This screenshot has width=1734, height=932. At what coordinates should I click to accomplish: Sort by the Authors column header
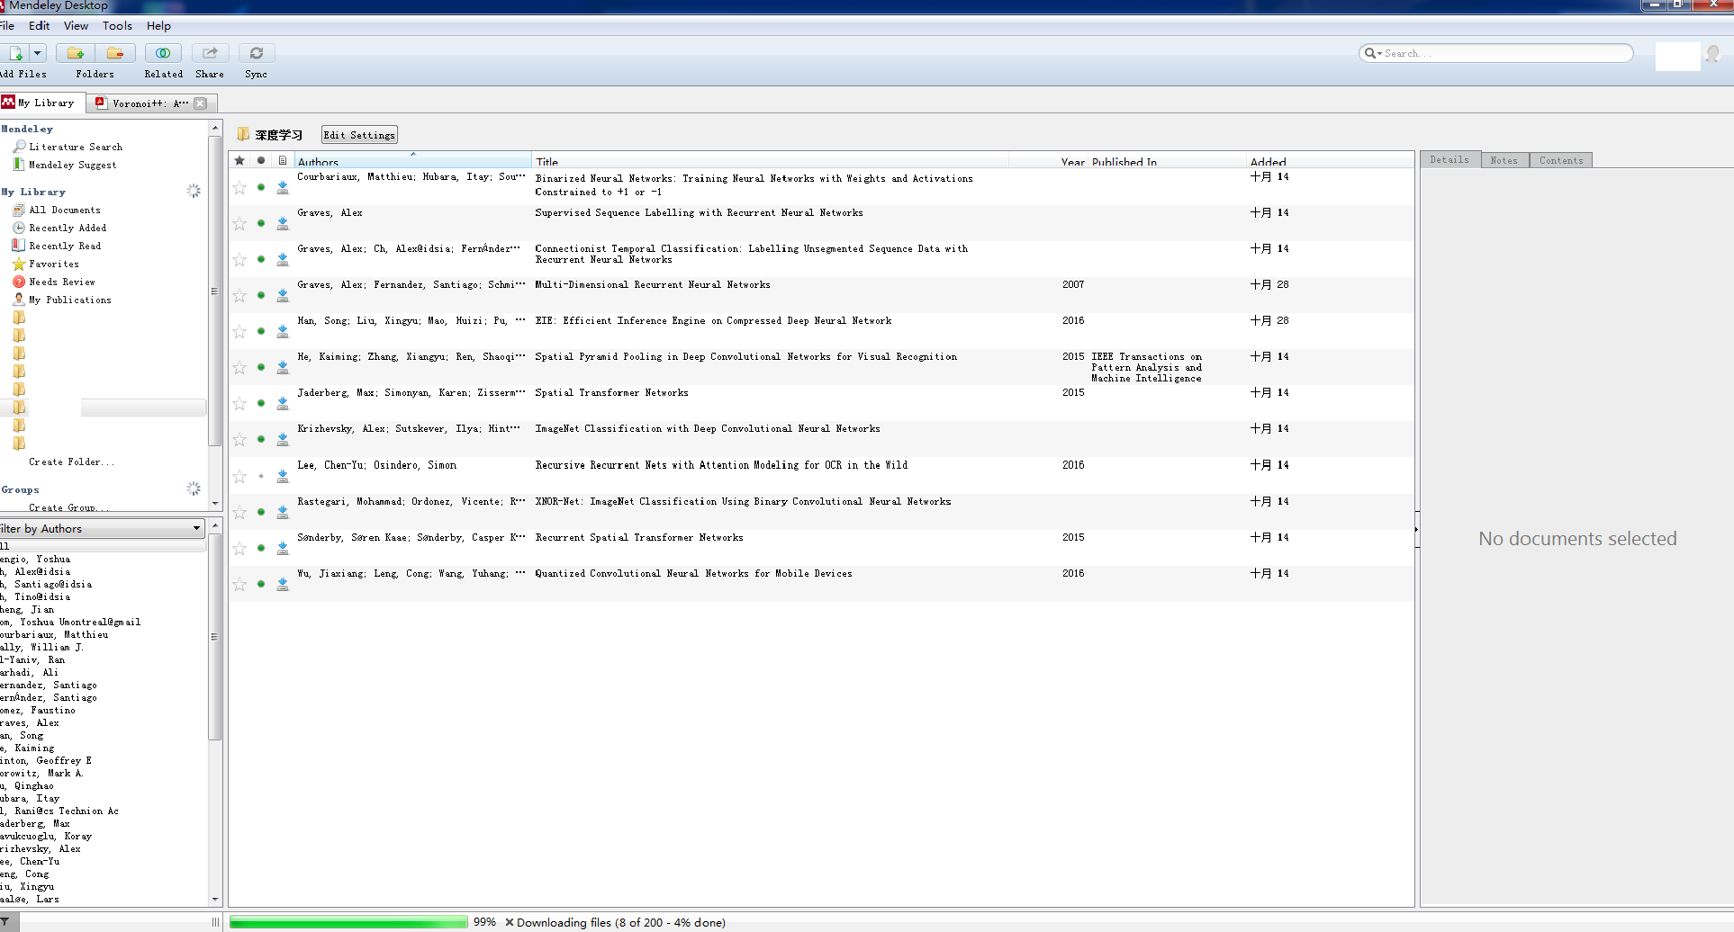(413, 161)
